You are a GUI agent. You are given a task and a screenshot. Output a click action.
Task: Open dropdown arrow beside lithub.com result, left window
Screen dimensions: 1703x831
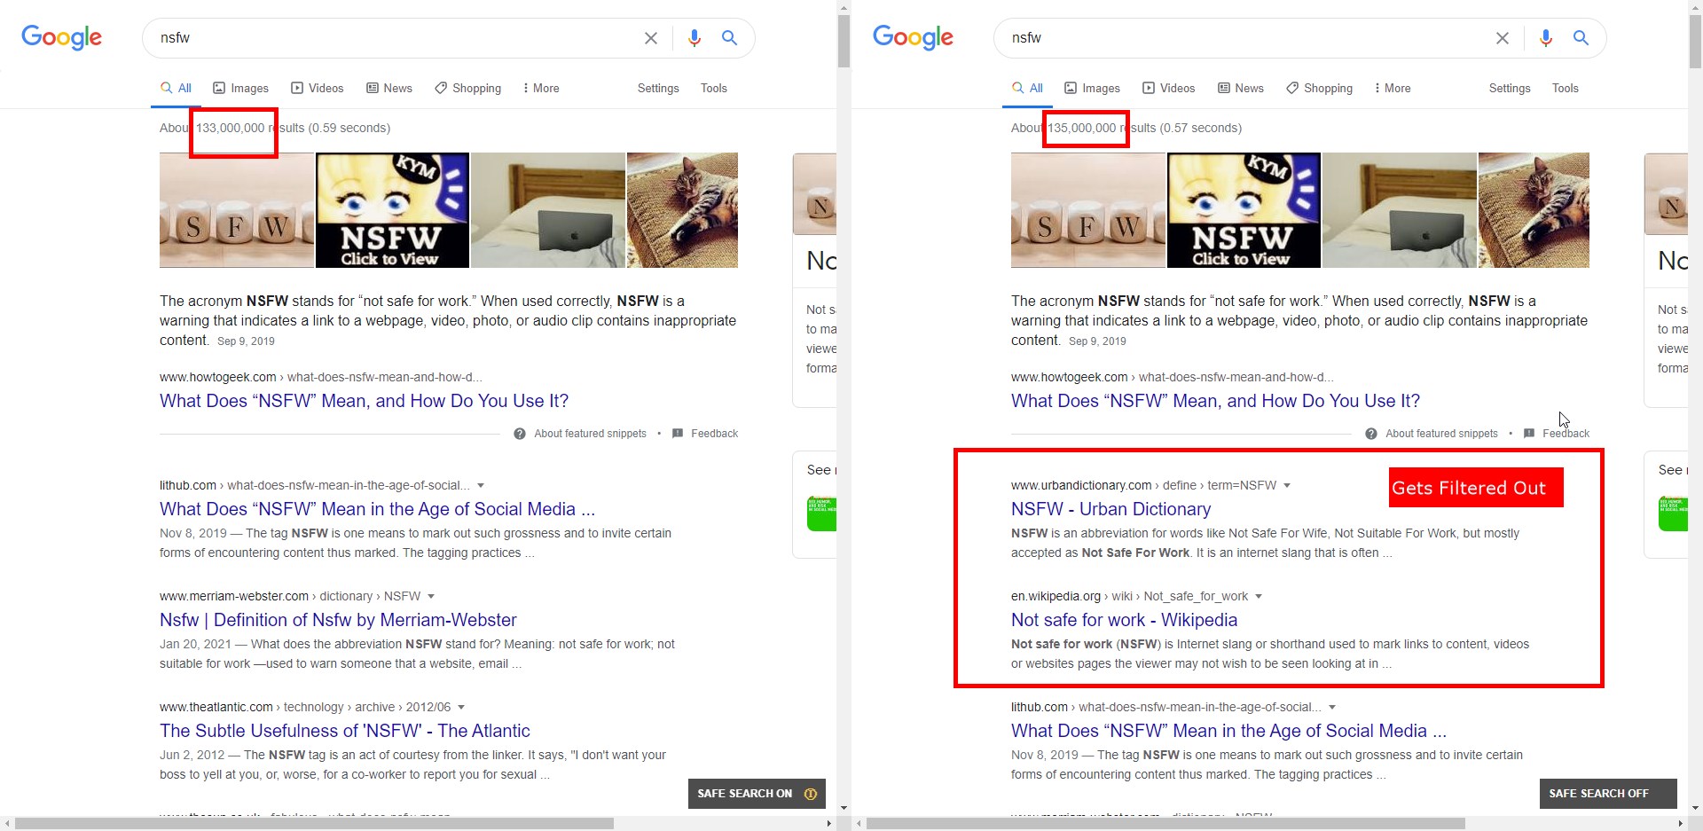(481, 486)
